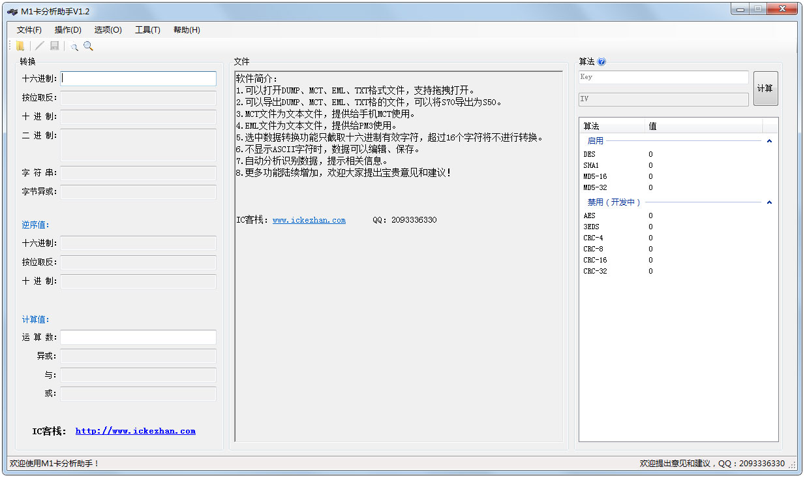The height and width of the screenshot is (478, 805).
Task: Click the save floppy disk icon
Action: click(x=55, y=46)
